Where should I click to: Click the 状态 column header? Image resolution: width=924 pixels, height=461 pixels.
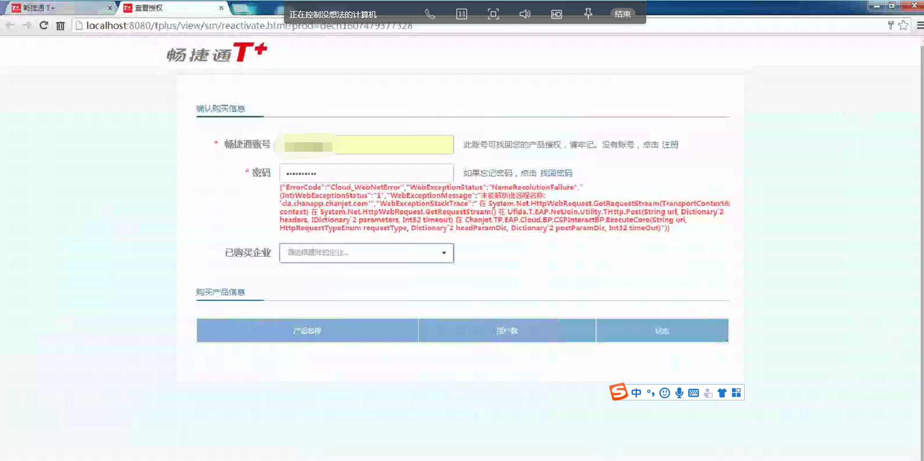point(662,331)
